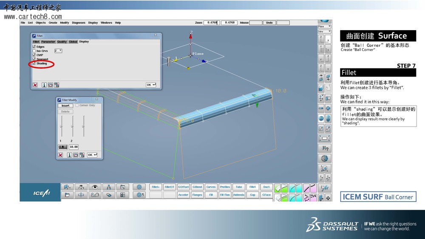425x239 pixels.
Task: Click the second radius input field showing 10.00
Action: [x=74, y=147]
